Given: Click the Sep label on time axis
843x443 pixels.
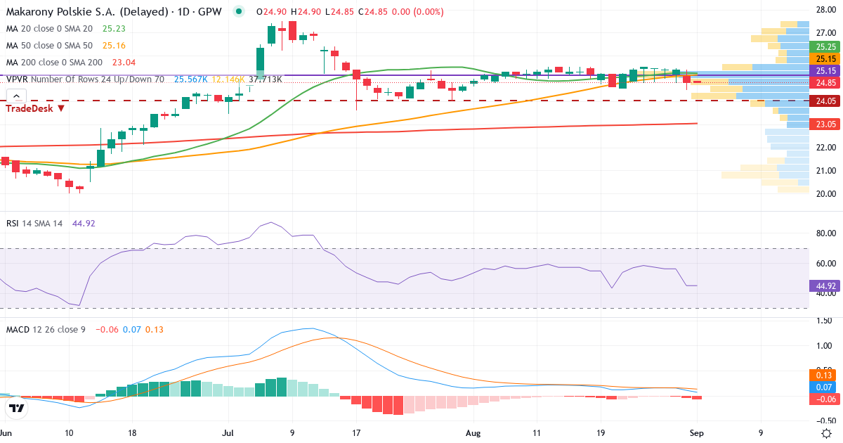Looking at the screenshot, I should (696, 434).
